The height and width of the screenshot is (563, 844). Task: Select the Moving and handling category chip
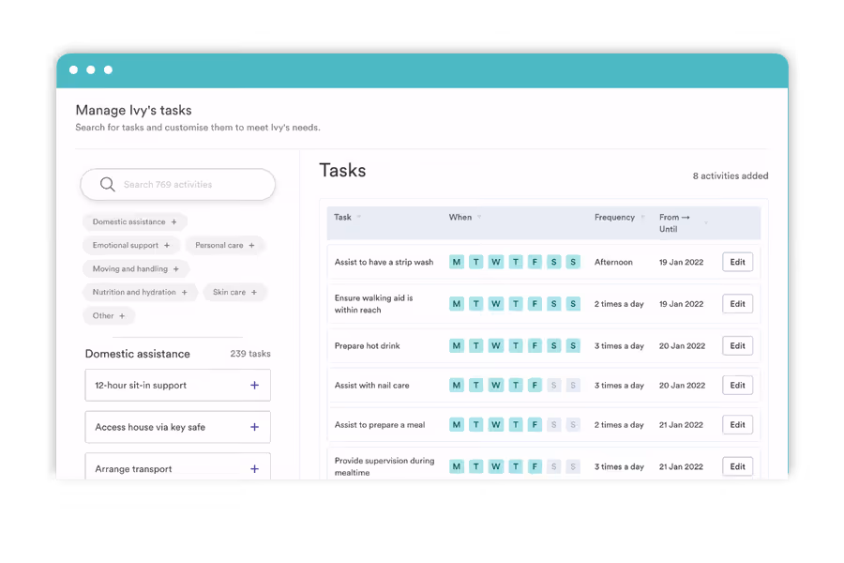coord(136,268)
